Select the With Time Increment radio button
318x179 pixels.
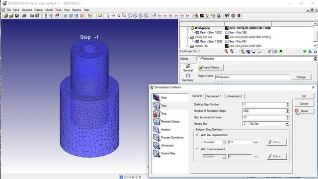(198, 149)
